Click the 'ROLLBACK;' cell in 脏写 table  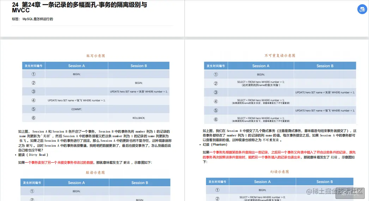point(139,118)
